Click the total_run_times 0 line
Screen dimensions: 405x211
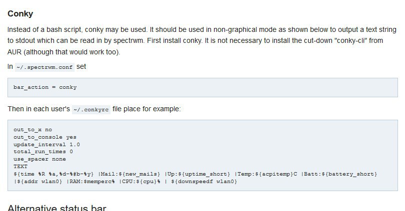[x=43, y=152]
